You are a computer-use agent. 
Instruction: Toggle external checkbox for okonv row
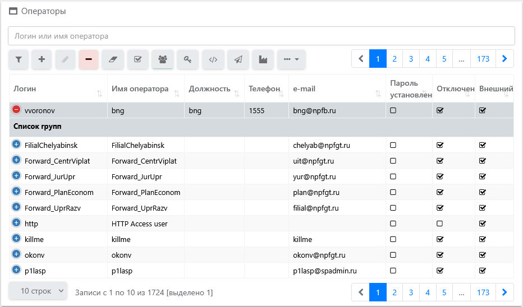click(x=483, y=255)
